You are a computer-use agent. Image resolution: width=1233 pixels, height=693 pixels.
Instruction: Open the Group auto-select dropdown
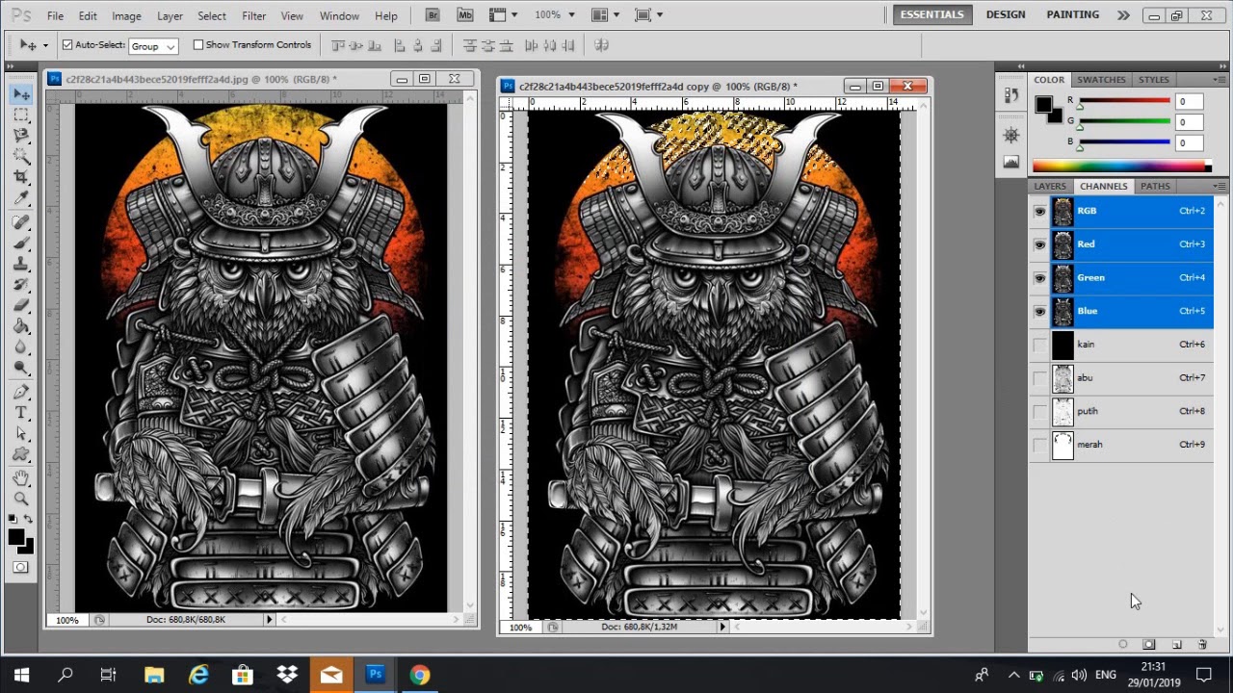154,46
